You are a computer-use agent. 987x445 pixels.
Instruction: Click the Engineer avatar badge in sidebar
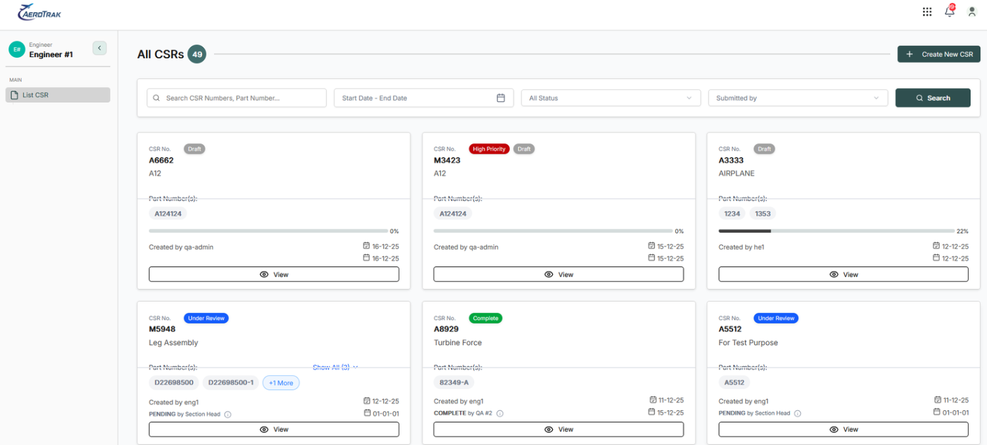tap(16, 49)
